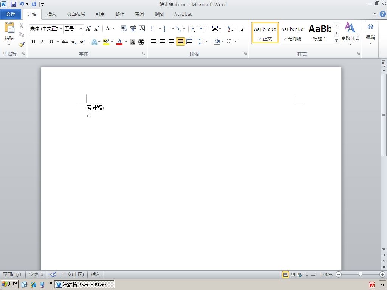Click the Clear Formatting eraser icon
The width and height of the screenshot is (387, 290).
[124, 29]
